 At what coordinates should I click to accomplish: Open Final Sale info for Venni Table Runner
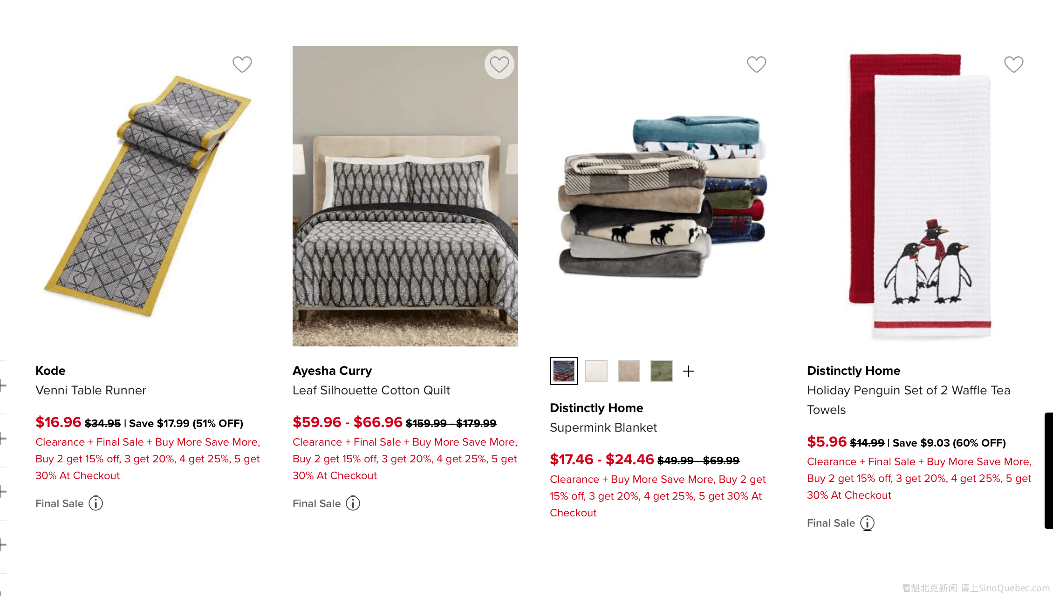(96, 503)
